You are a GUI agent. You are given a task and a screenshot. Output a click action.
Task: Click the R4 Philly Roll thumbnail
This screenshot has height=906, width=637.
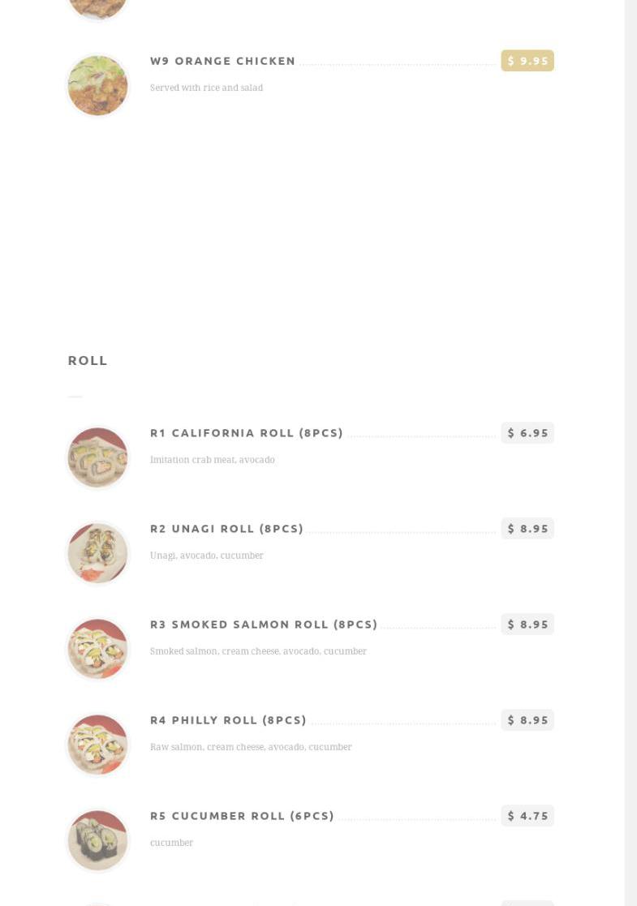point(97,745)
